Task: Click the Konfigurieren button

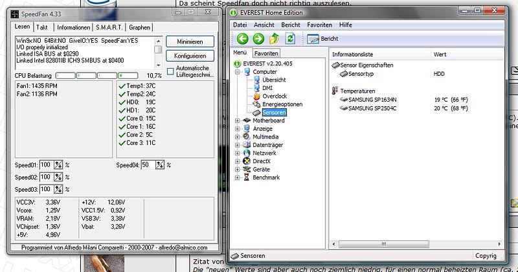Action: point(190,56)
